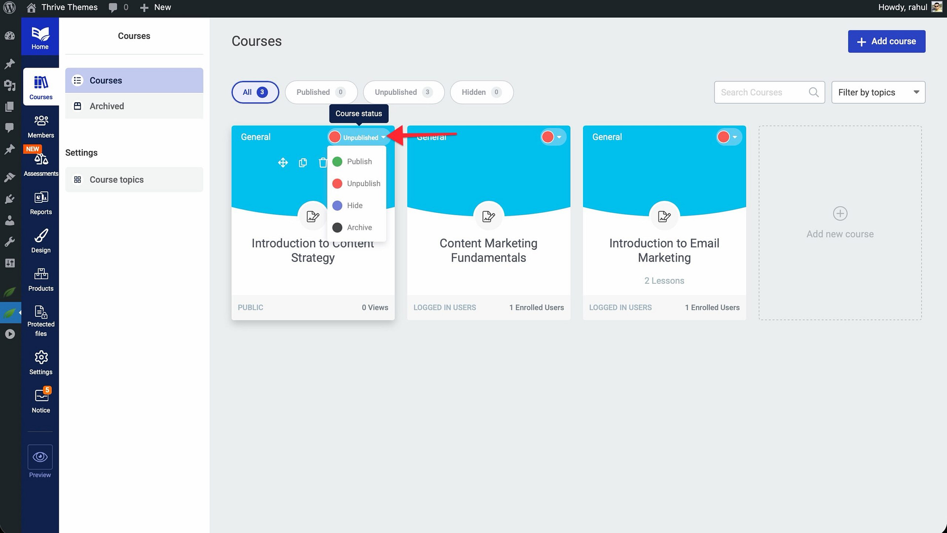Toggle the Preview eye button
Screen dimensions: 947x533
point(40,457)
